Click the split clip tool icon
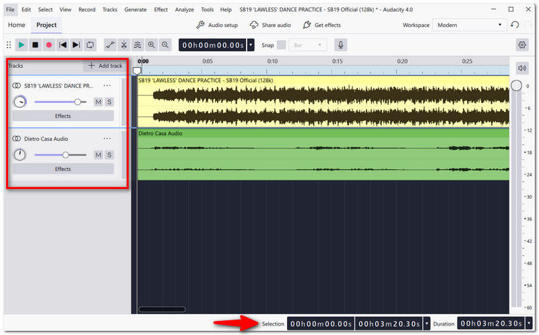Viewport: 539px width, 335px height. [124, 45]
